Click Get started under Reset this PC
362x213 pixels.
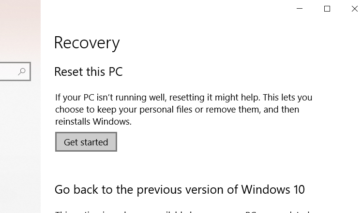coord(86,142)
